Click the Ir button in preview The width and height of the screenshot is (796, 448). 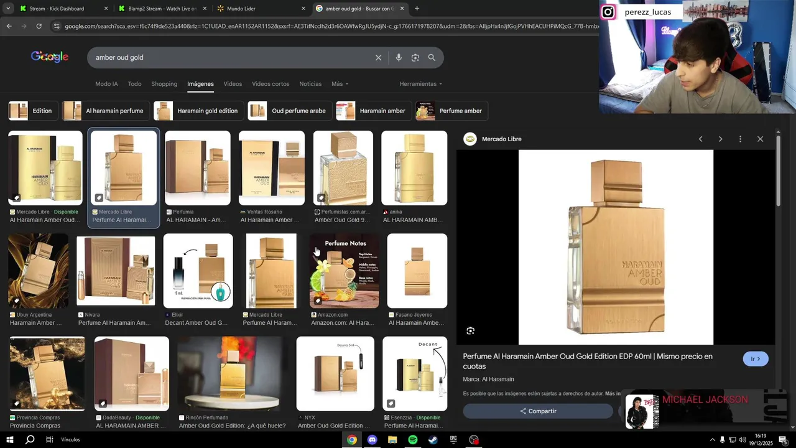click(756, 359)
